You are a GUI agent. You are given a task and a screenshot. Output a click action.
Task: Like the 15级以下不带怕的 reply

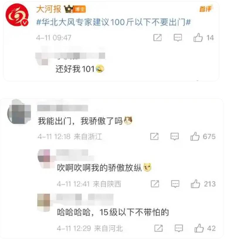click(205, 228)
